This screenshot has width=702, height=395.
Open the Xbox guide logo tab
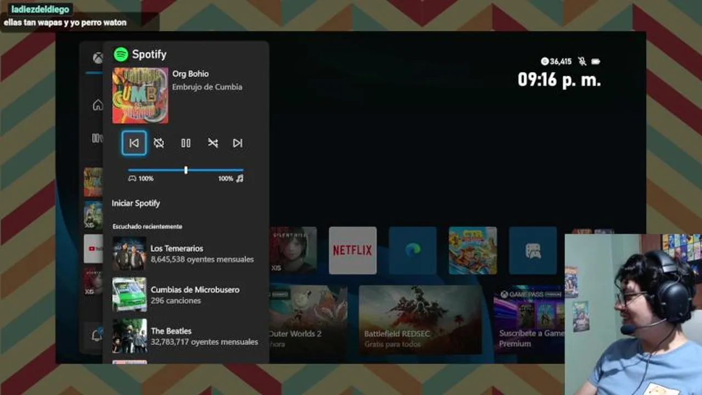tap(97, 58)
